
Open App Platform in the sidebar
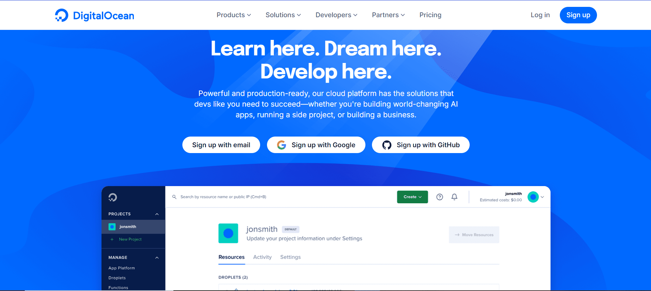pos(121,268)
